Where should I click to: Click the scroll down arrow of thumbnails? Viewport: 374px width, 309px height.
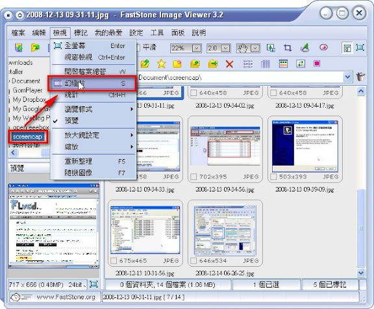point(361,272)
